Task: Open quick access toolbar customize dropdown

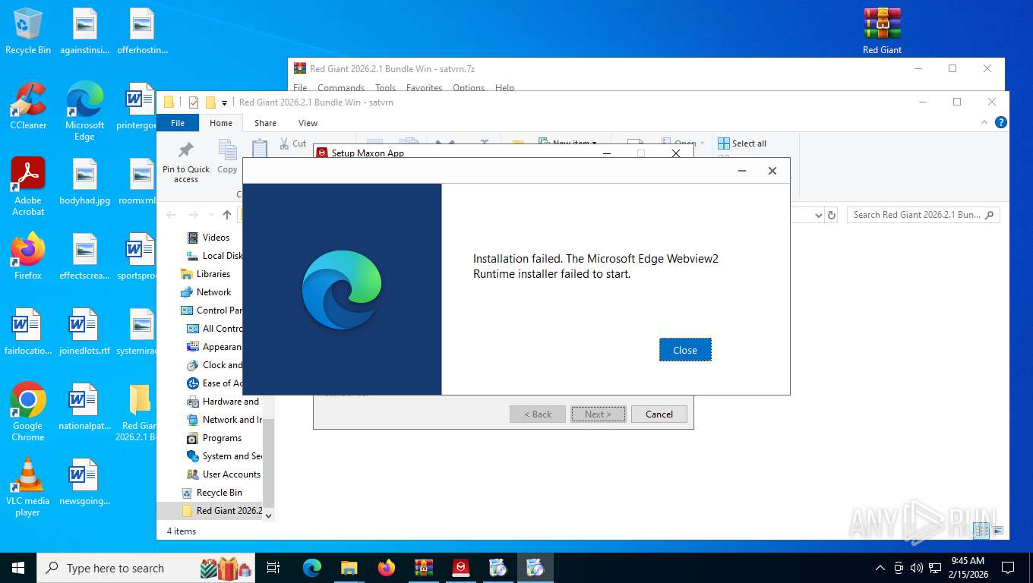Action: tap(225, 102)
